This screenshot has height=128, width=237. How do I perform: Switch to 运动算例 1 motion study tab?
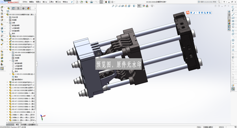32,125
